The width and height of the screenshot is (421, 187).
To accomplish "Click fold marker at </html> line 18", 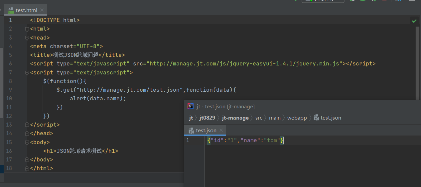I will click(x=27, y=168).
